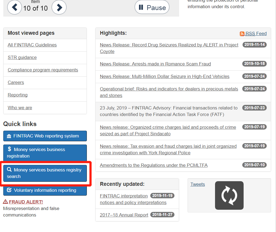
Task: Open FINTRAC interpretation notices and policy interpretations
Action: click(133, 199)
